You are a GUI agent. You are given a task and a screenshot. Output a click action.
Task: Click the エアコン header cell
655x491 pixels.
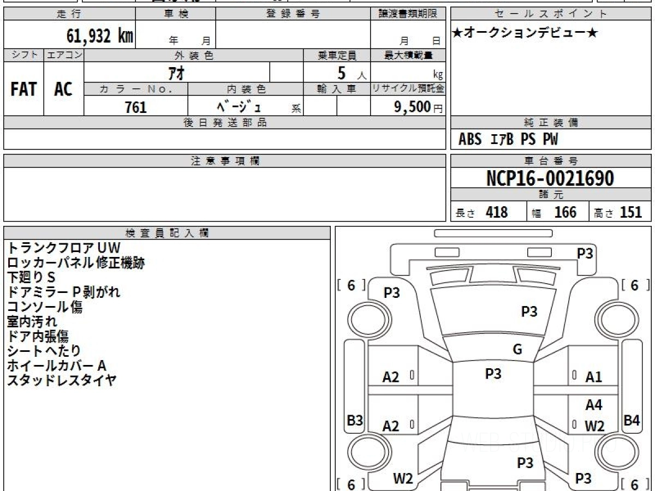pyautogui.click(x=64, y=55)
